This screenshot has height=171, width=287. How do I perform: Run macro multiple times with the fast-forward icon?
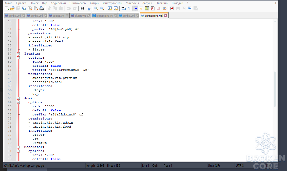click(190, 8)
